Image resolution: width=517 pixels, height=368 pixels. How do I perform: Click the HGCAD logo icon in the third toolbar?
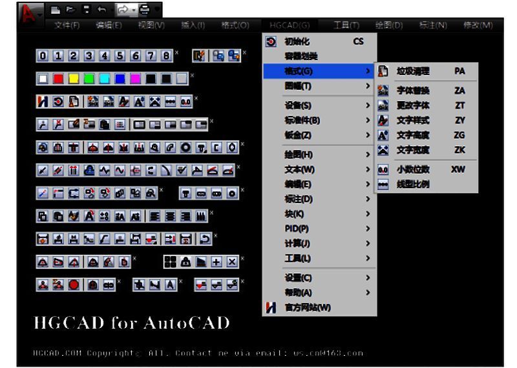point(43,102)
